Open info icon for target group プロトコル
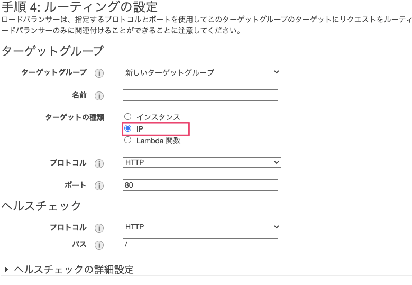This screenshot has width=412, height=285. tap(98, 163)
